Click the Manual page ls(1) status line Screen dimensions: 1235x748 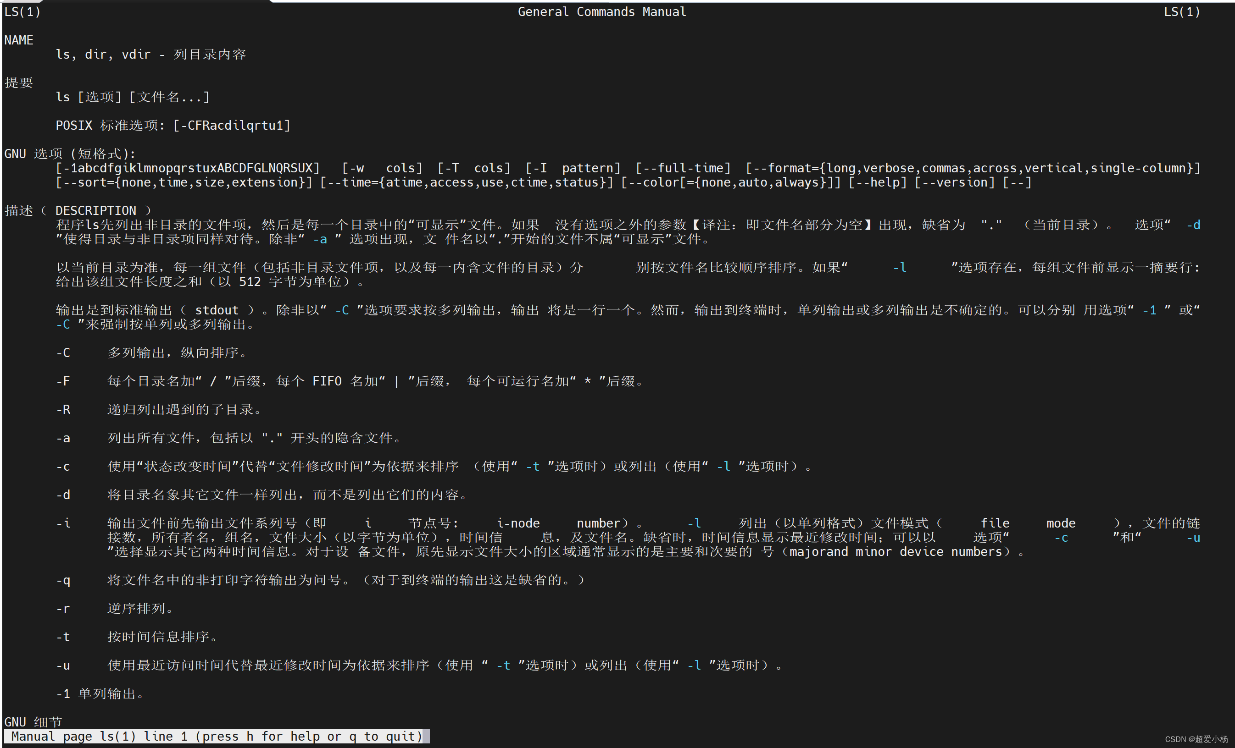point(217,736)
